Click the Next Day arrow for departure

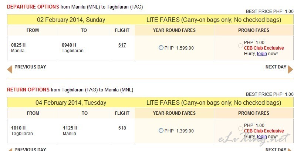tap(290, 70)
